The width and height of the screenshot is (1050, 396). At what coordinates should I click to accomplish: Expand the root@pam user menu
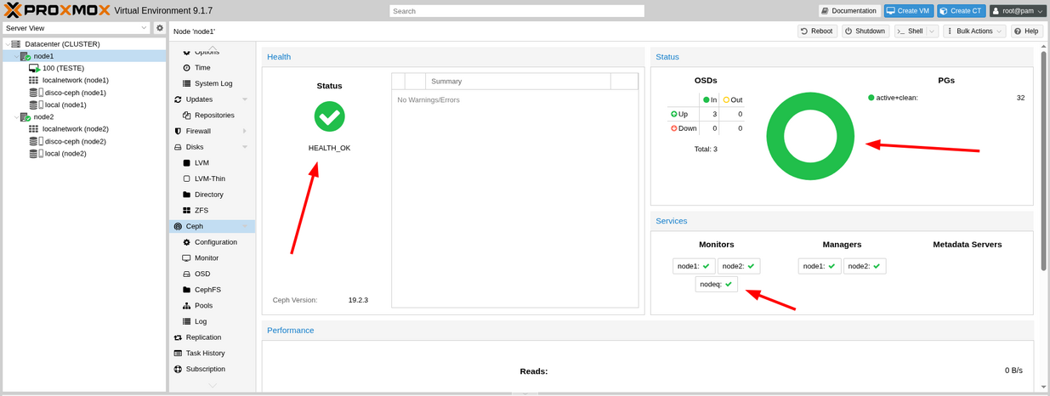tap(1018, 11)
